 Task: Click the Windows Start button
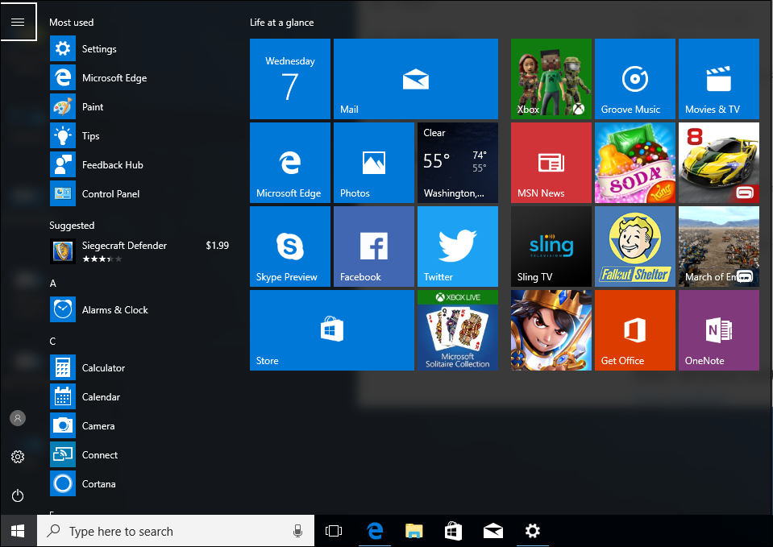point(18,531)
